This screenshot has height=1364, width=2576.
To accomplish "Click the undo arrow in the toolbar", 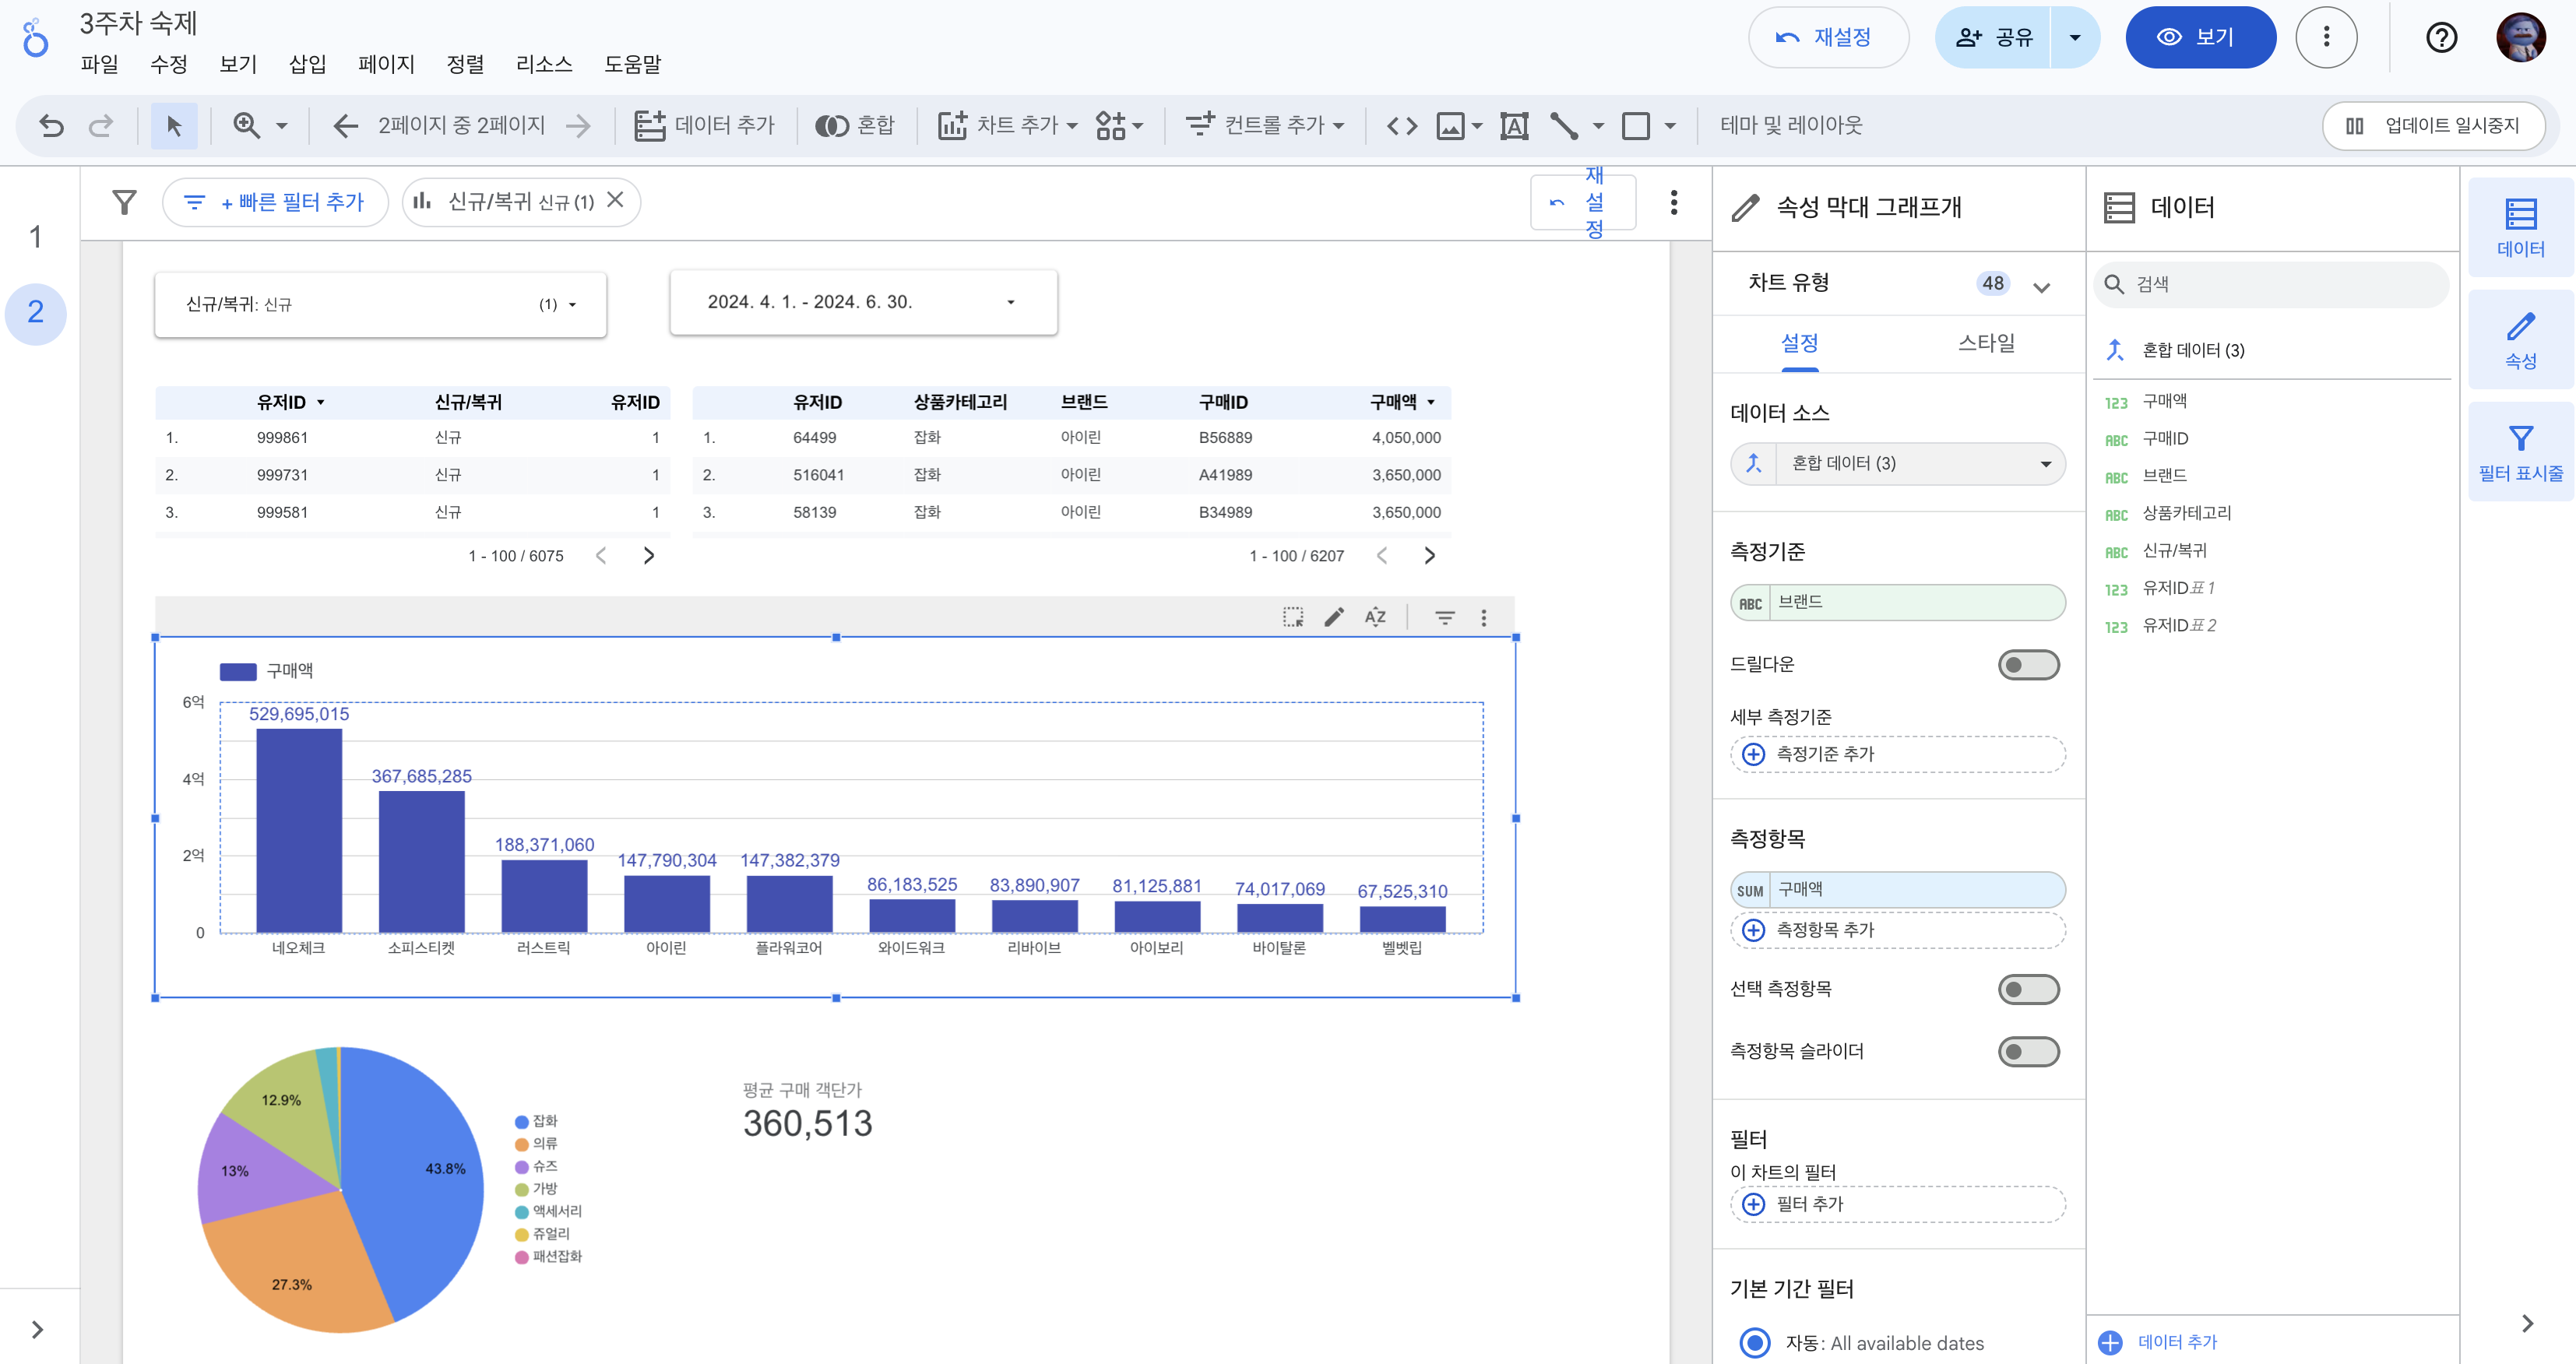I will 51,125.
